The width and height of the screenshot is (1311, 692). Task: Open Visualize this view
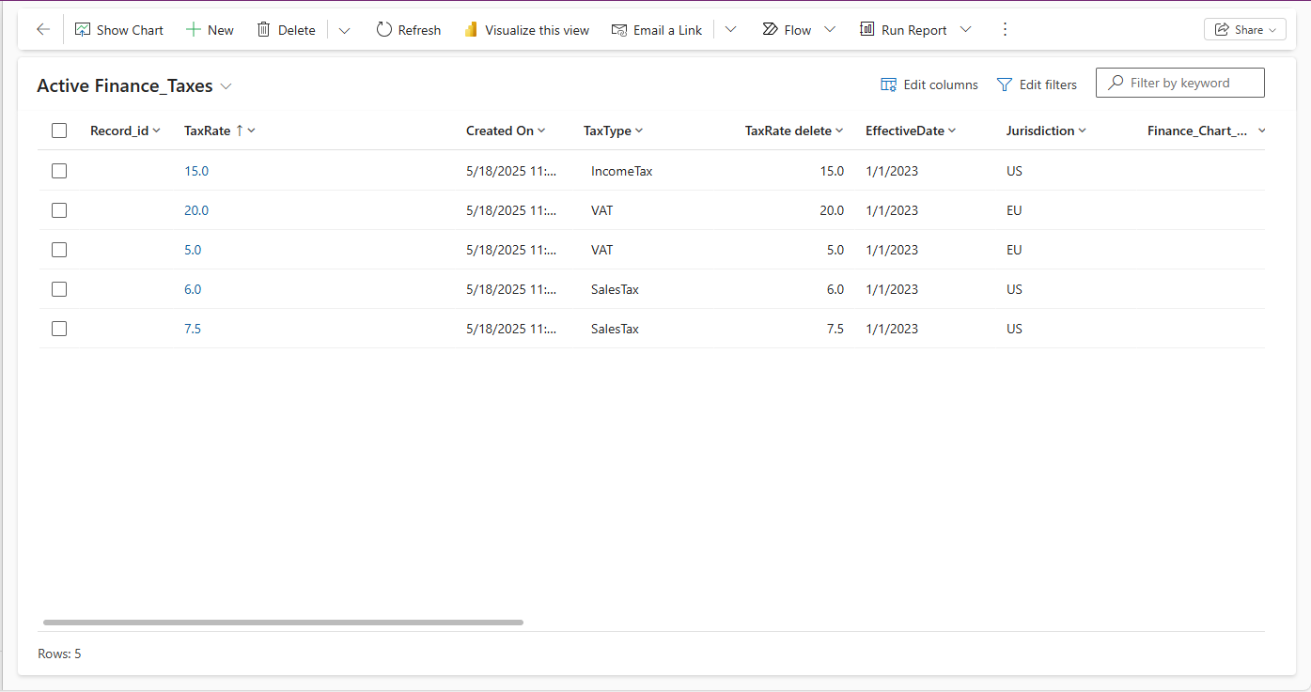click(x=526, y=29)
